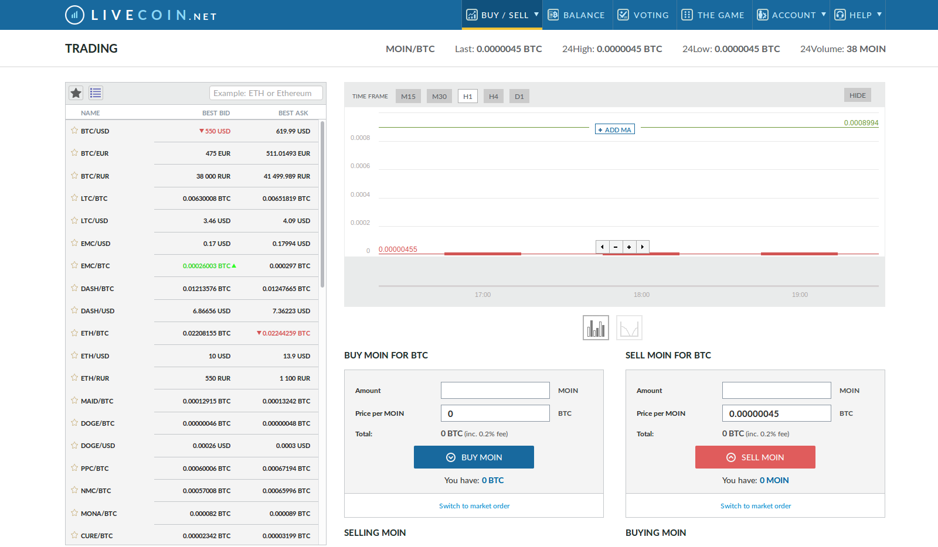Star the DASH/USD pair

74,310
